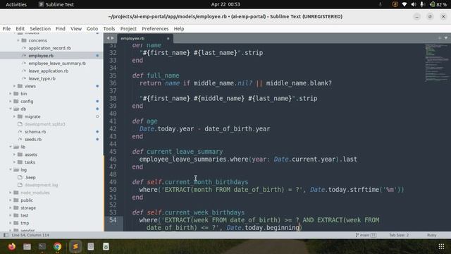
Task: Click the clock showing Apr 22 00:53
Action: pos(225,4)
